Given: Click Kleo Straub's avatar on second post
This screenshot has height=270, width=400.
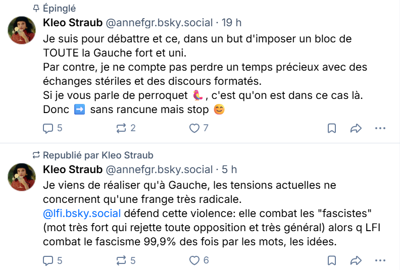Looking at the screenshot, I should pos(22,177).
